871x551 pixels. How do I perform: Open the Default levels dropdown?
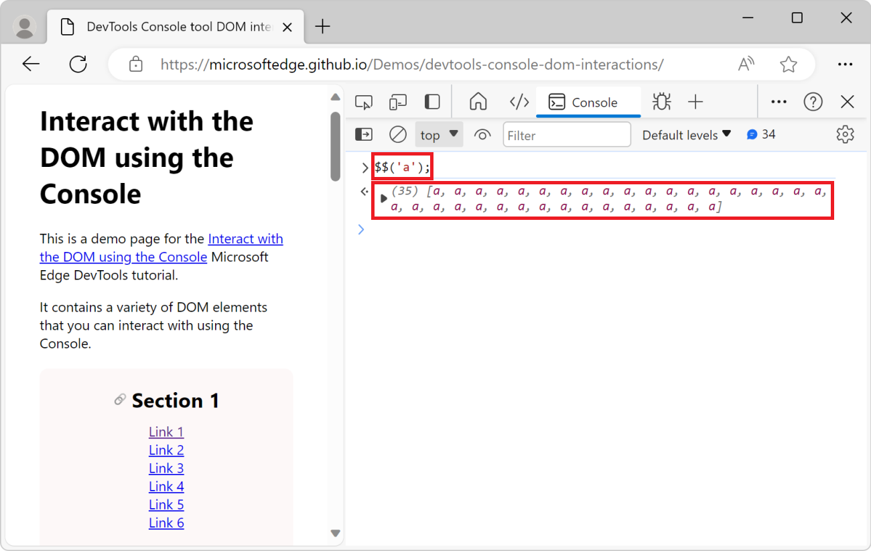click(686, 134)
